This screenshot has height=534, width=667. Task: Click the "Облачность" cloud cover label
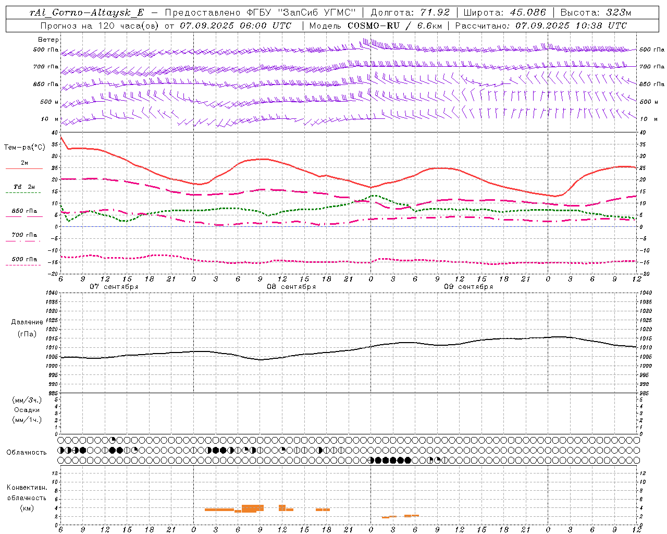pyautogui.click(x=27, y=453)
